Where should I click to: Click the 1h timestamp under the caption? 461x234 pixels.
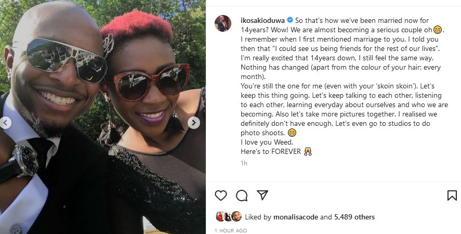pyautogui.click(x=244, y=163)
